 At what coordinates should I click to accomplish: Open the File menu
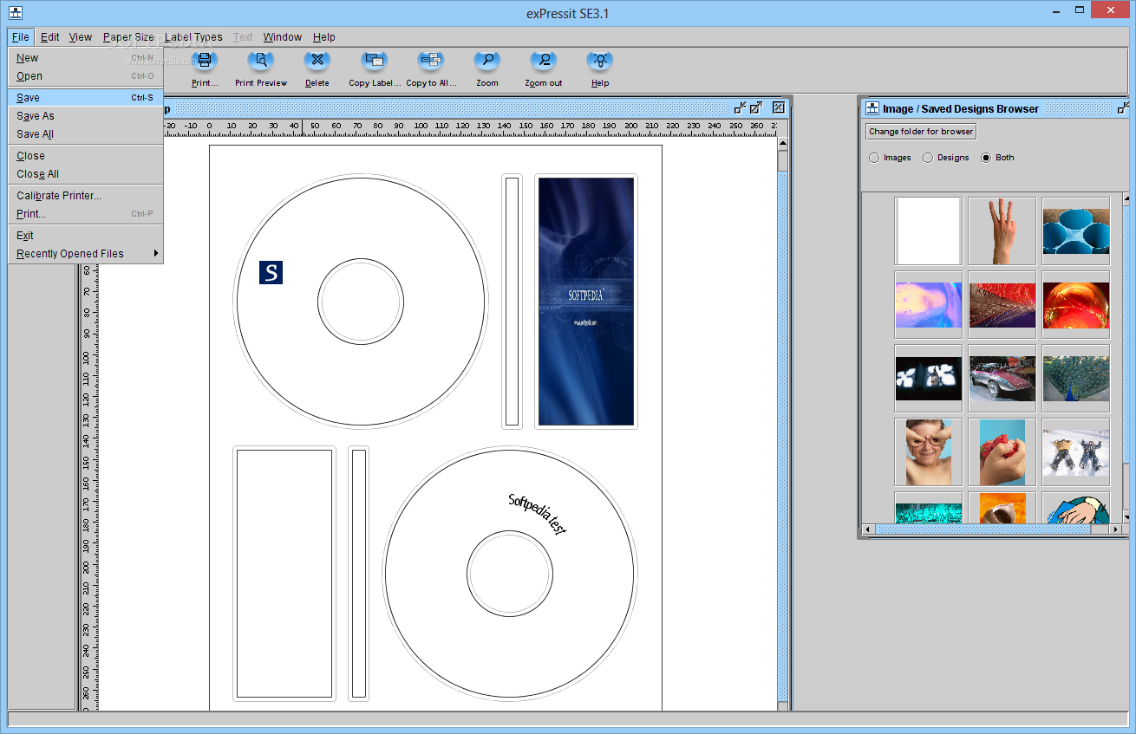[x=21, y=36]
